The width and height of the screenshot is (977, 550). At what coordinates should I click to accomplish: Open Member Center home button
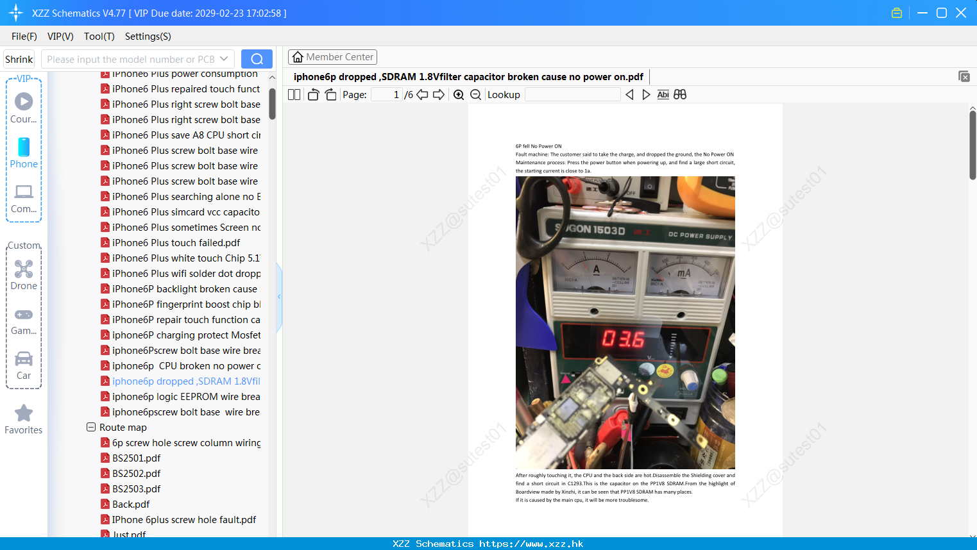[x=332, y=57]
